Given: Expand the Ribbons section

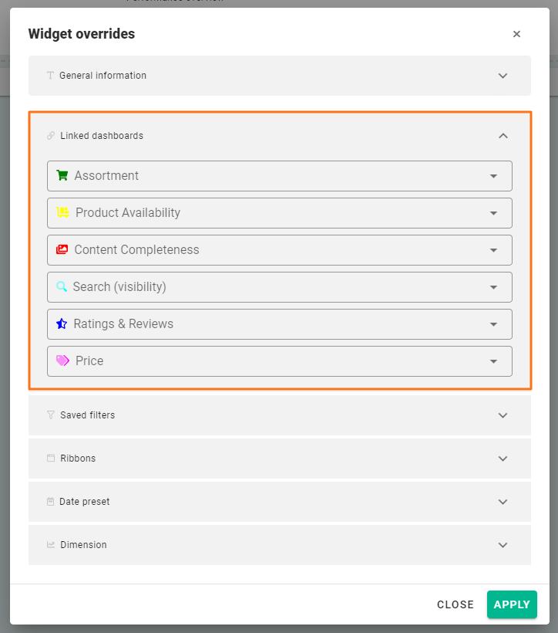Looking at the screenshot, I should [x=503, y=459].
